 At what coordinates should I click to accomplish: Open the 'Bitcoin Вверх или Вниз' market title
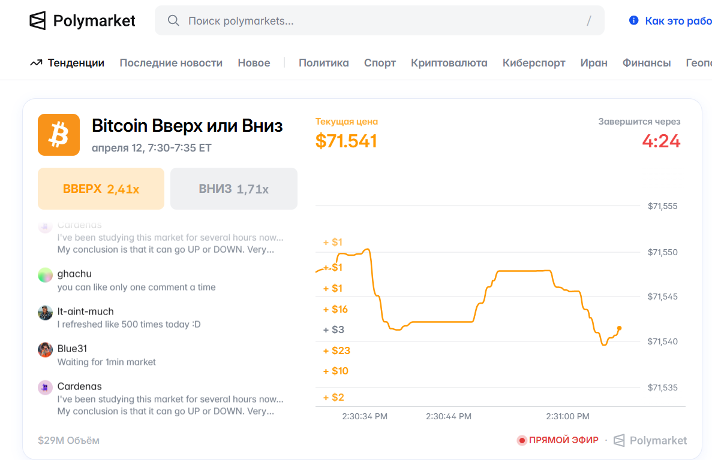tap(187, 126)
